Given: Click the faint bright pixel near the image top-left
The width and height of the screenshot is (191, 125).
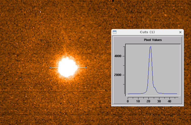Looking at the screenshot, I should point(40,12).
